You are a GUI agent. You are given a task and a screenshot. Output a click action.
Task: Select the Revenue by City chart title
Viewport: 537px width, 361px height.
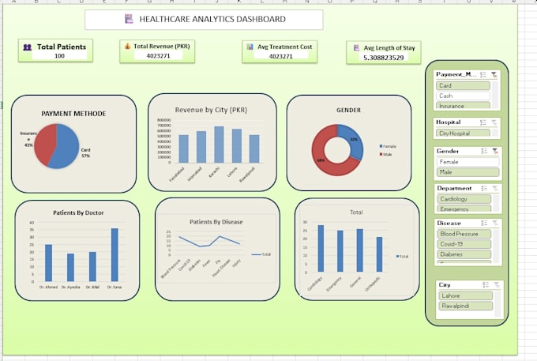pos(211,110)
